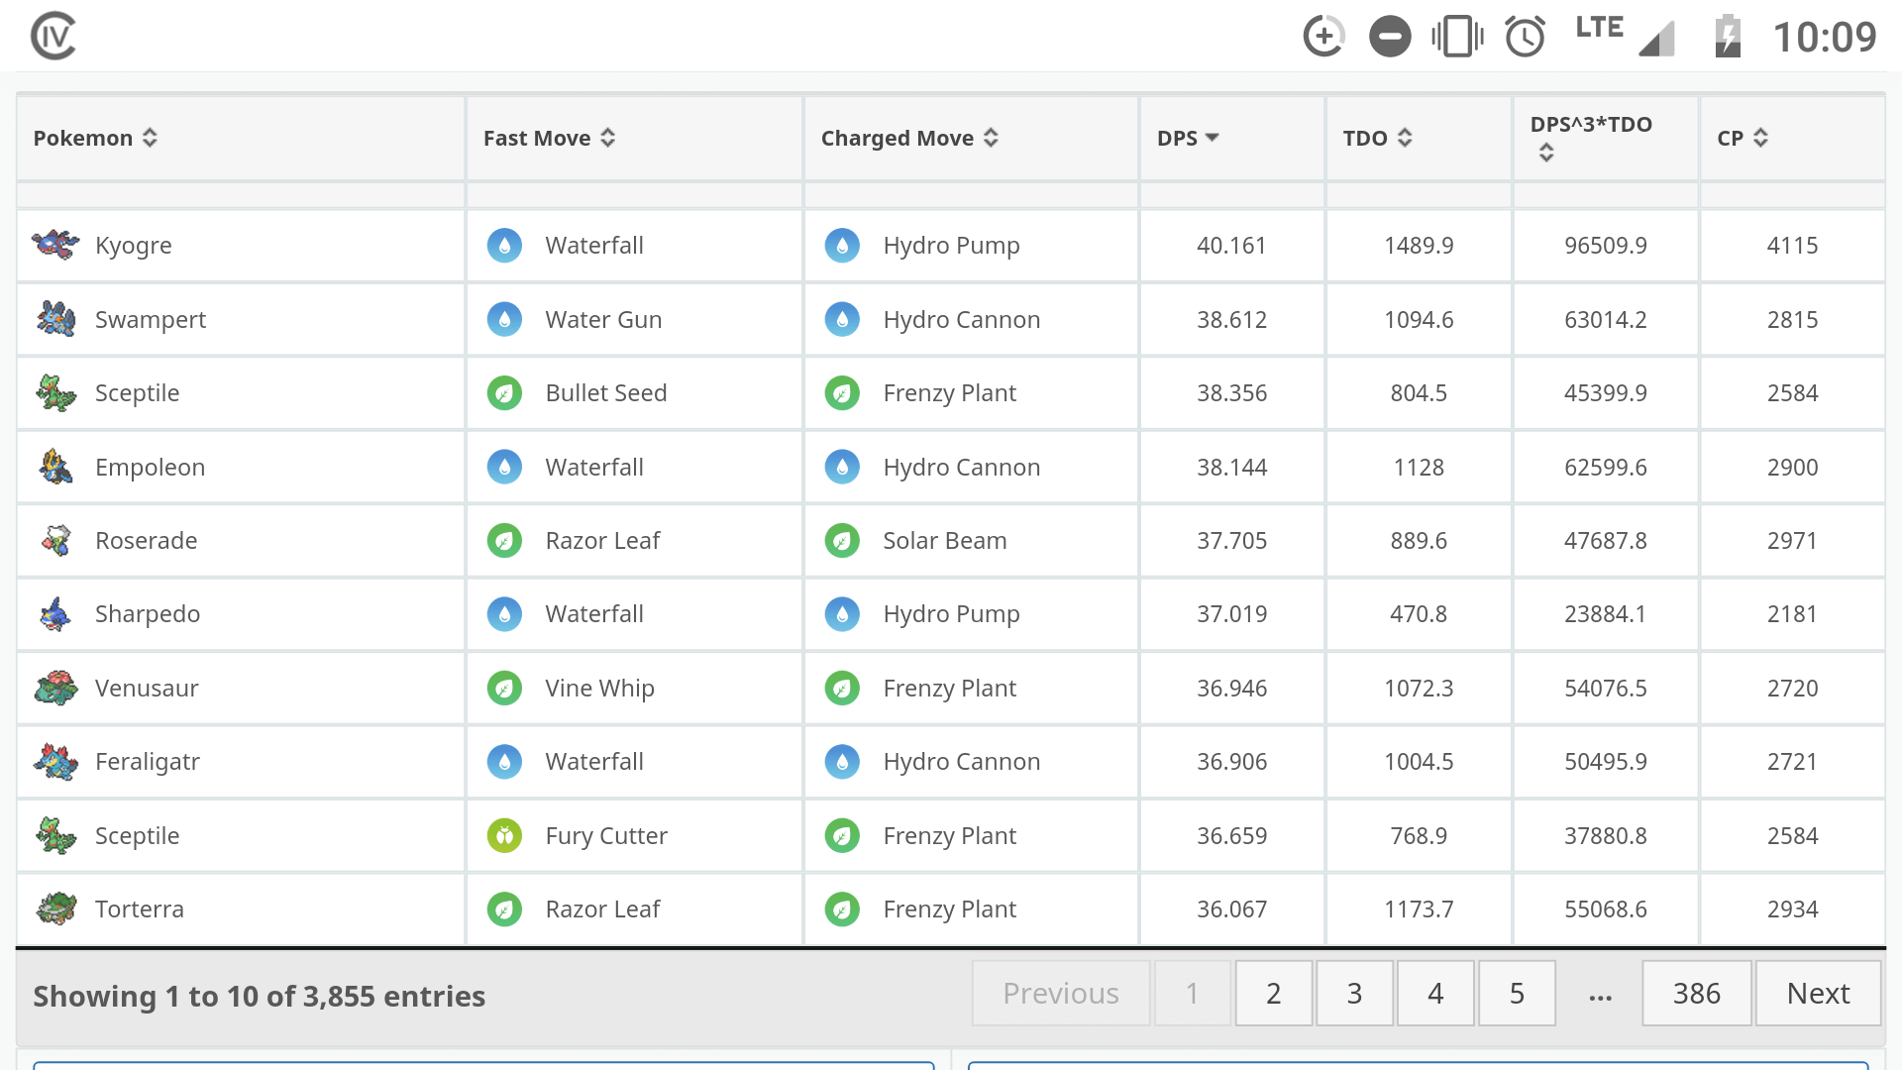
Task: Go to page 3 of results
Action: 1355,993
